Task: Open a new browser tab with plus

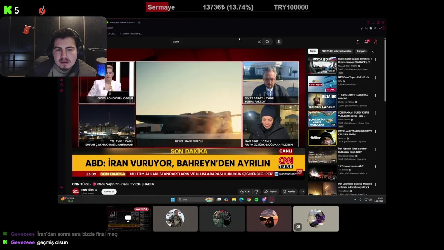Action: coord(139,22)
